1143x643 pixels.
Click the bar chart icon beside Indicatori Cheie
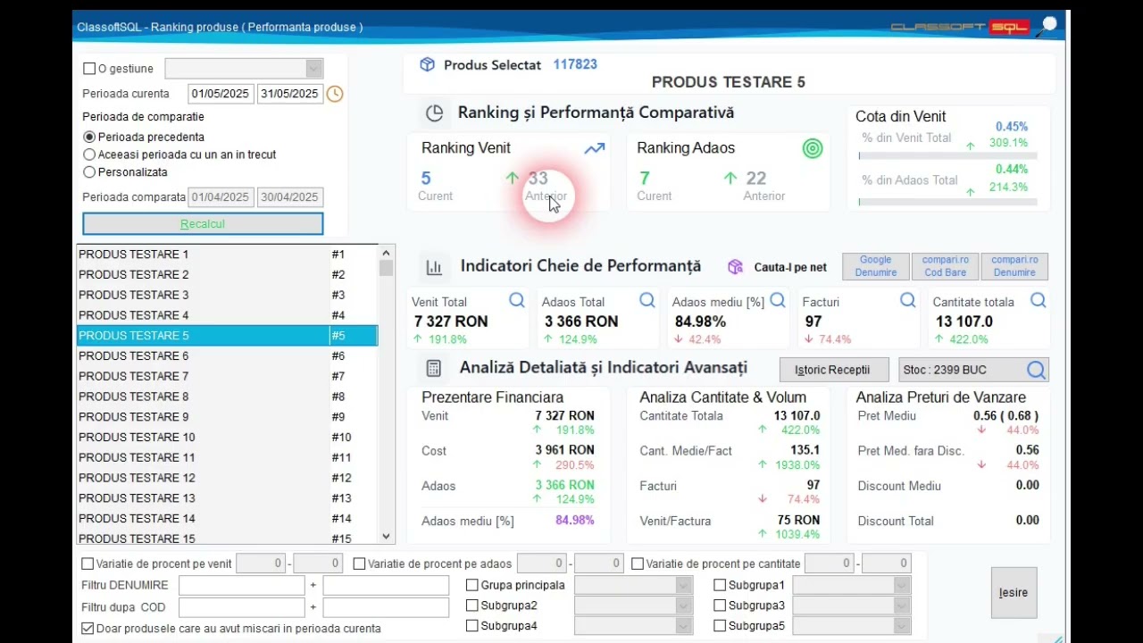point(435,266)
